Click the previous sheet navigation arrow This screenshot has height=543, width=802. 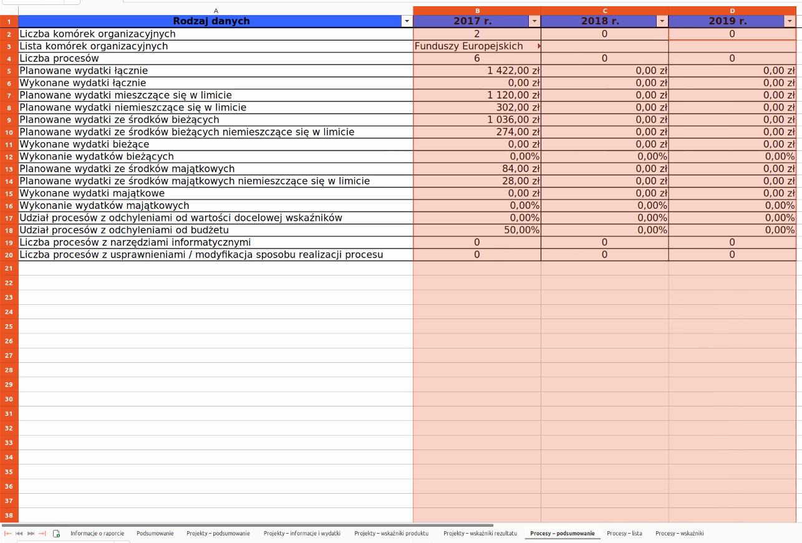19,534
